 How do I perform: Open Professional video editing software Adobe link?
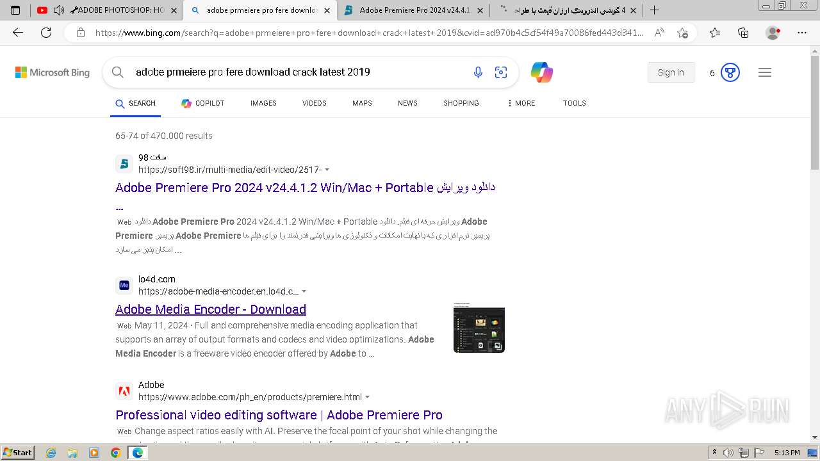(x=279, y=415)
